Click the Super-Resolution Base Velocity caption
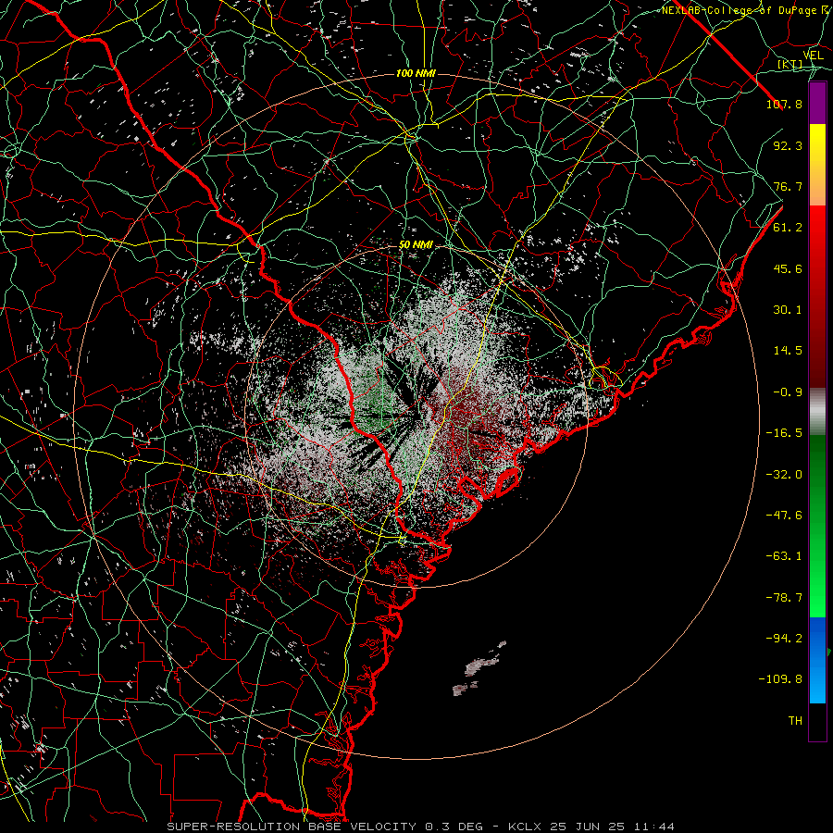Screen dimensions: 833x833 [325, 827]
